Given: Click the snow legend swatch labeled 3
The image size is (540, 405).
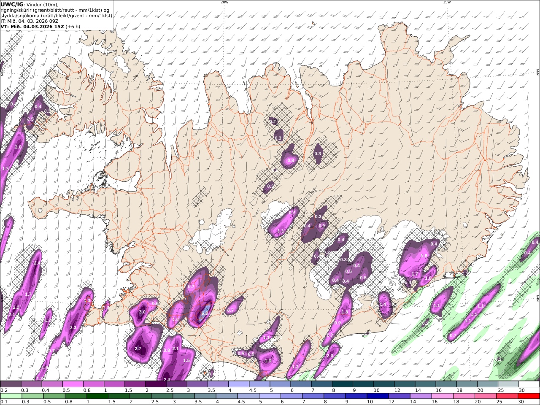Looking at the screenshot, I should [197, 384].
